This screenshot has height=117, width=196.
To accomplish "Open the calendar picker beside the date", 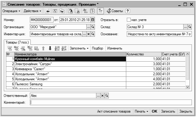I will tap(93, 20).
